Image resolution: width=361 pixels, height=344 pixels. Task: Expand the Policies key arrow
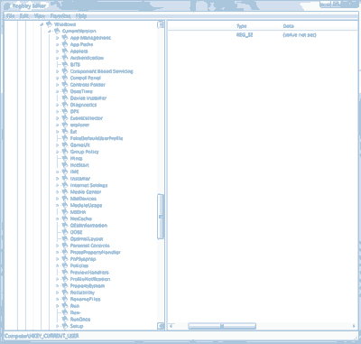pos(57,265)
